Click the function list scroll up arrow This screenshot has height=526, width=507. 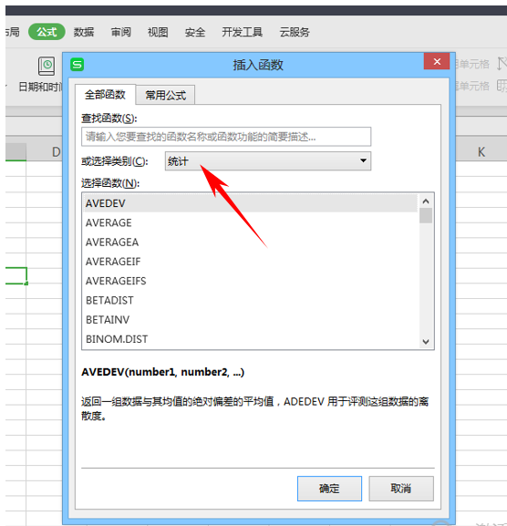[426, 201]
